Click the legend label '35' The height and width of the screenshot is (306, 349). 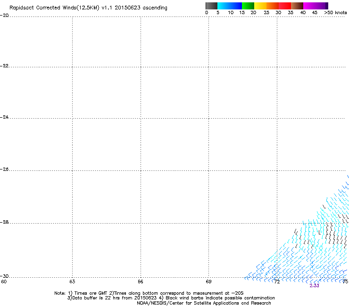click(291, 13)
